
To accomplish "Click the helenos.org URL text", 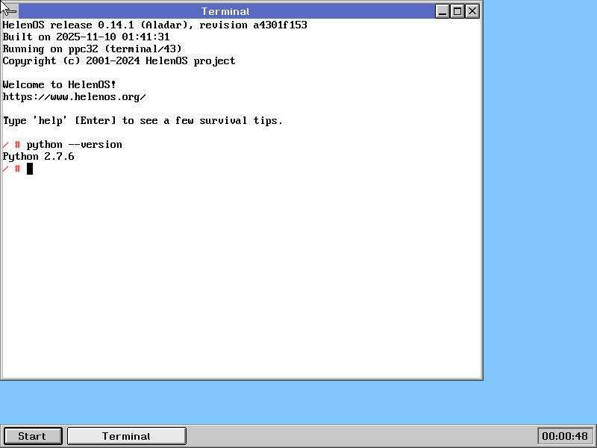I will tap(75, 97).
